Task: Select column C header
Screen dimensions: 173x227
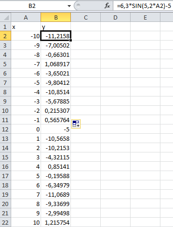Action: coord(86,17)
